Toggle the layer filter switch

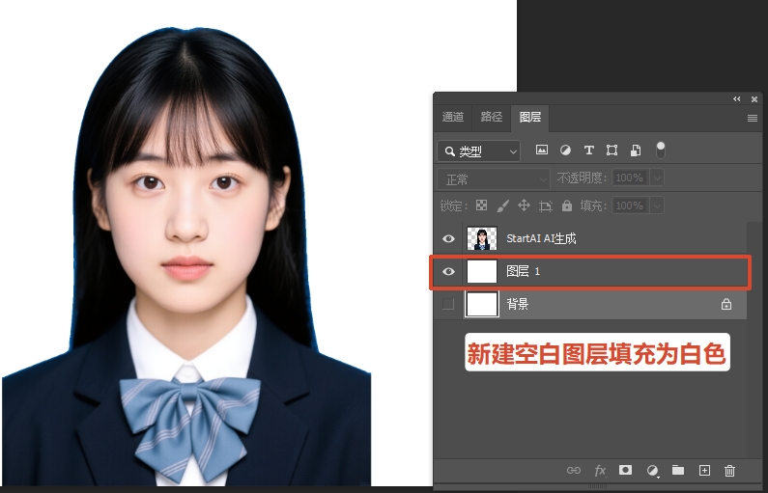coord(661,150)
